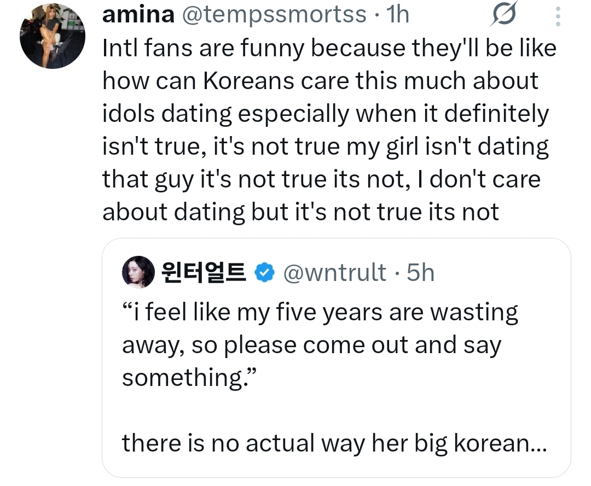
Task: Click "that guy it's not true" line
Action: pos(322,179)
